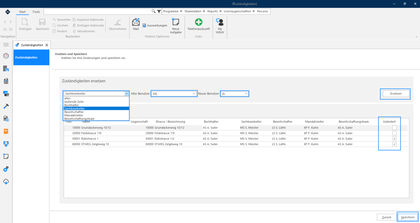Open the building properties sidebar icon
The height and width of the screenshot is (223, 420).
[6, 68]
